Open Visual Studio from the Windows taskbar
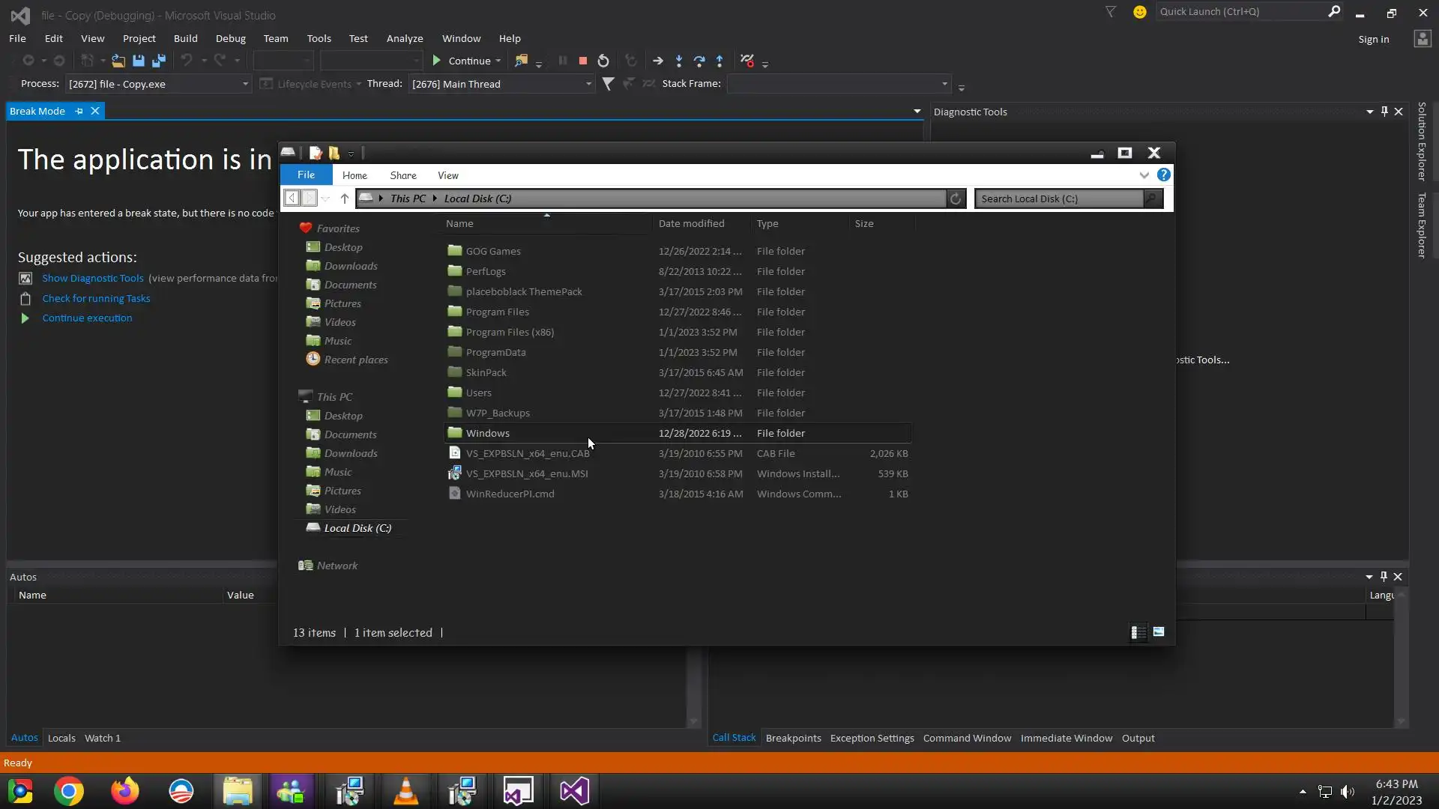The height and width of the screenshot is (809, 1439). coord(574,792)
